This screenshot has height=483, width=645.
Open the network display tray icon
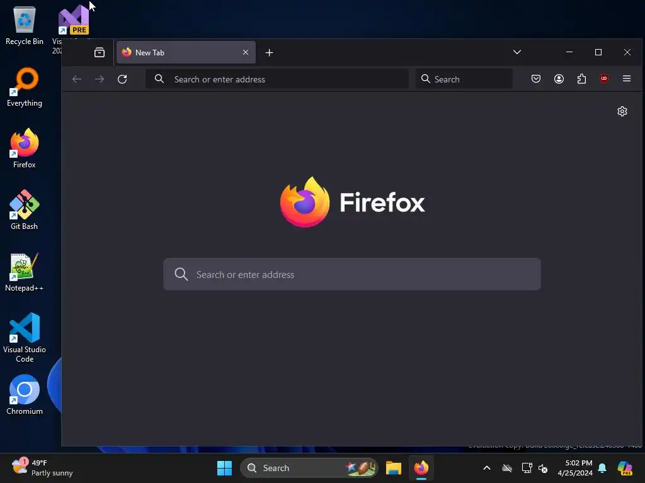coord(527,468)
